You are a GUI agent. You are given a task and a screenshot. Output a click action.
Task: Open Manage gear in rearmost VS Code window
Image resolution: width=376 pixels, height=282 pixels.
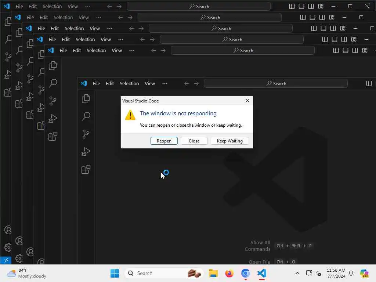tap(8, 247)
